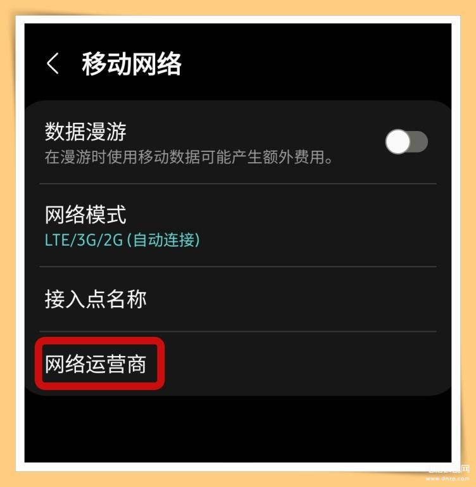The width and height of the screenshot is (476, 487).
Task: Tap the 数据漫游 label
Action: pyautogui.click(x=85, y=131)
